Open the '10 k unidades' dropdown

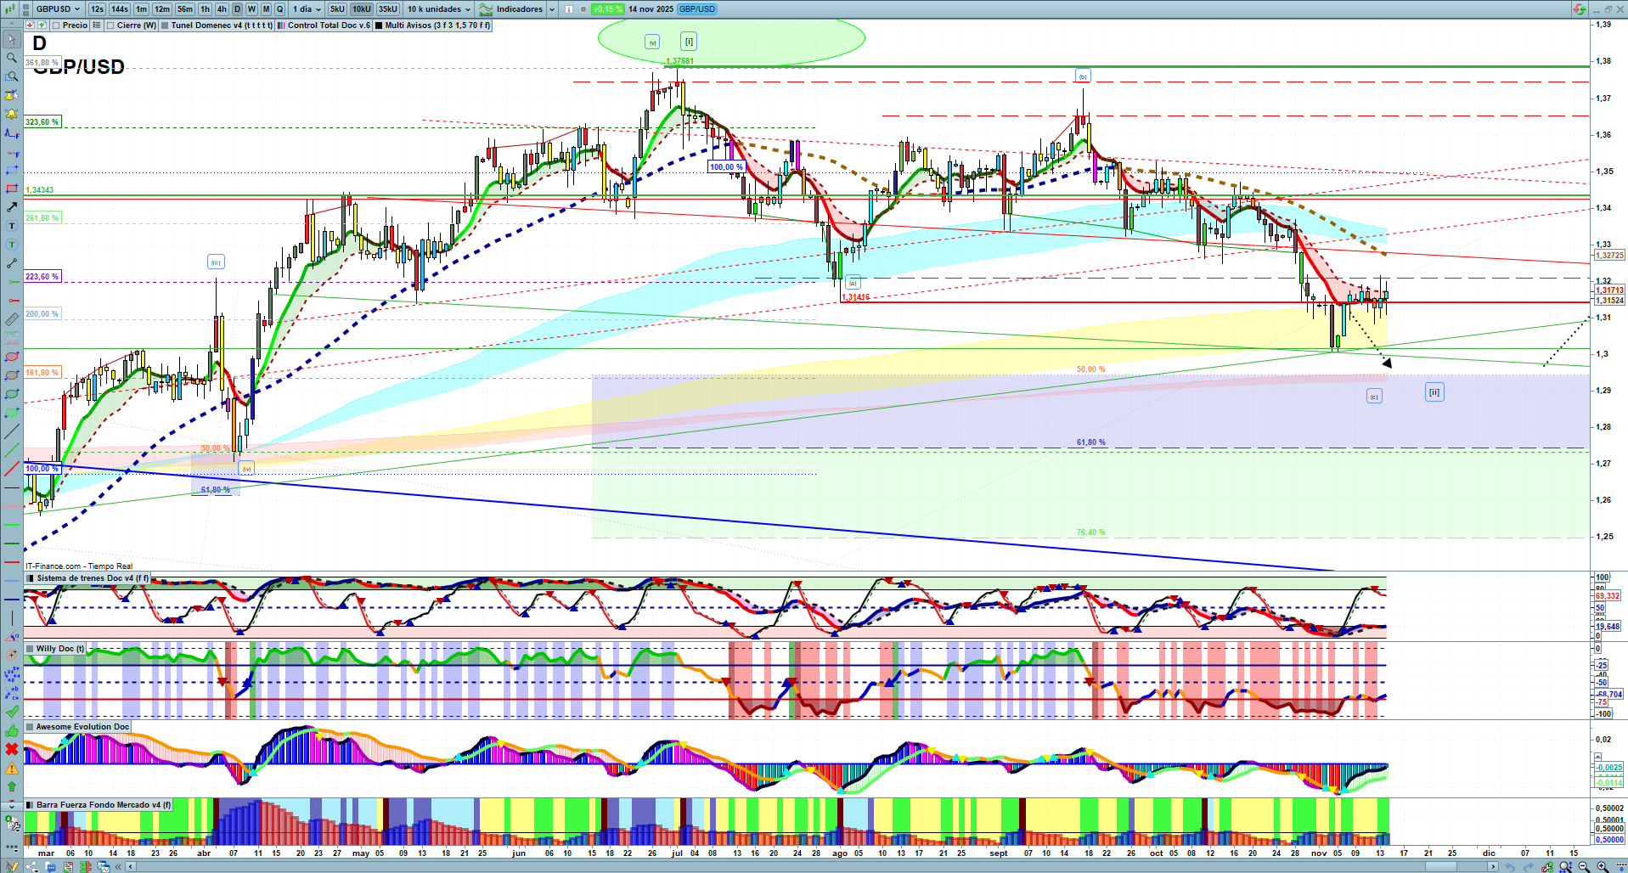(x=438, y=9)
